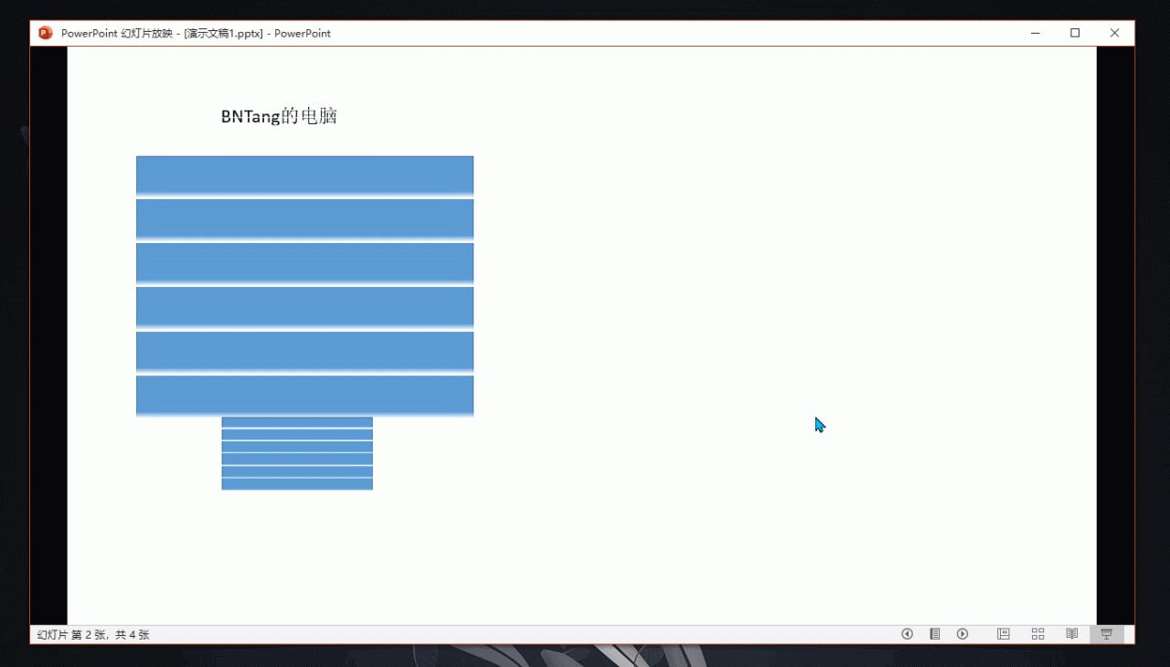Go to the previous slide using status bar arrow

tap(907, 634)
